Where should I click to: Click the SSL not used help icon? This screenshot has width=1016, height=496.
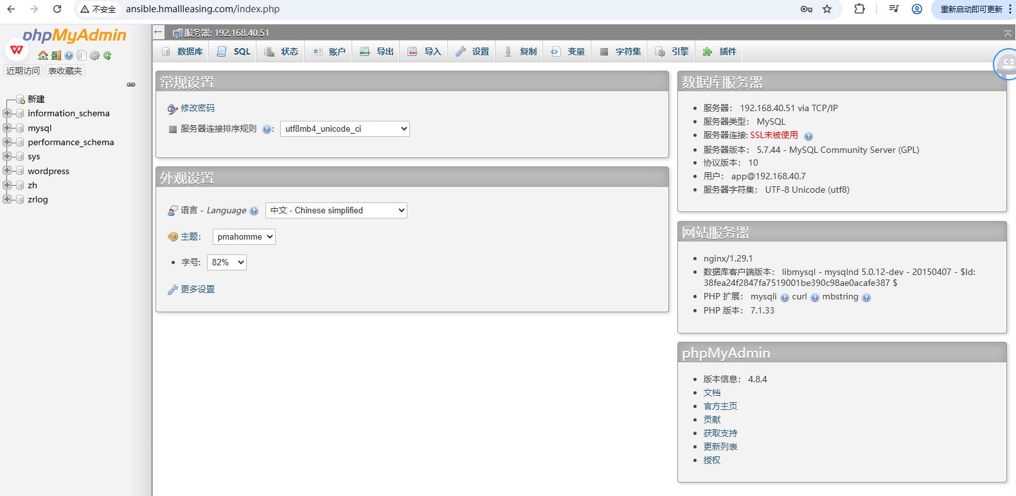808,136
